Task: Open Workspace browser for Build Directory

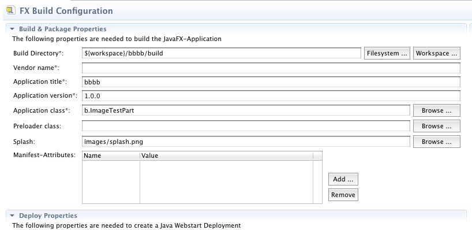Action: pyautogui.click(x=436, y=53)
